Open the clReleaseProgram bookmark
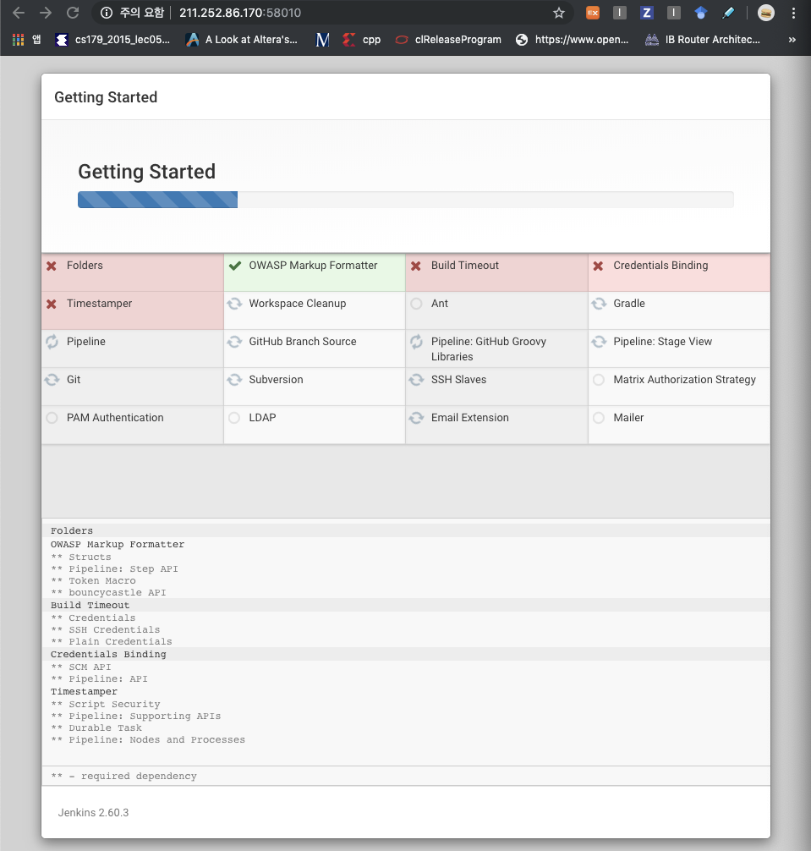The height and width of the screenshot is (851, 811). click(448, 40)
